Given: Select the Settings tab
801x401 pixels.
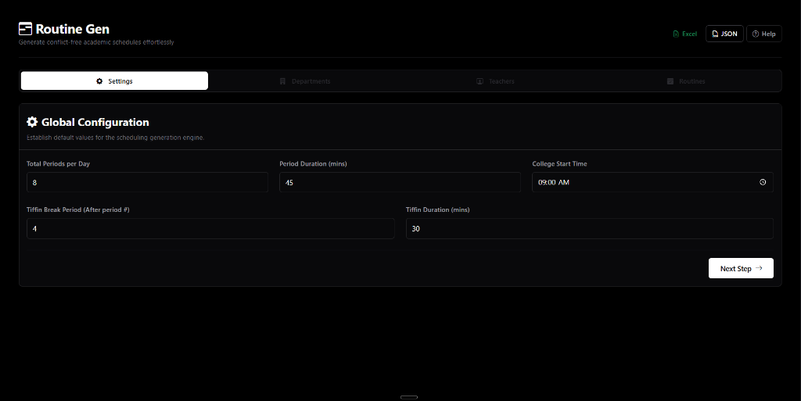Looking at the screenshot, I should pyautogui.click(x=114, y=81).
